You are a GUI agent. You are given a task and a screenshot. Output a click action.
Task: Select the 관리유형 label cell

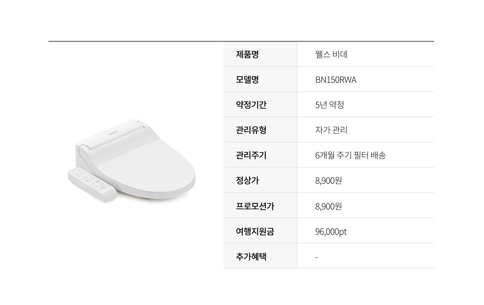click(260, 130)
